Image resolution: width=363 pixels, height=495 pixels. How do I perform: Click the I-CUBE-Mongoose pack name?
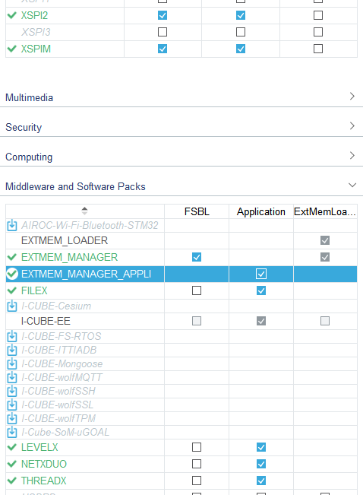coord(62,364)
